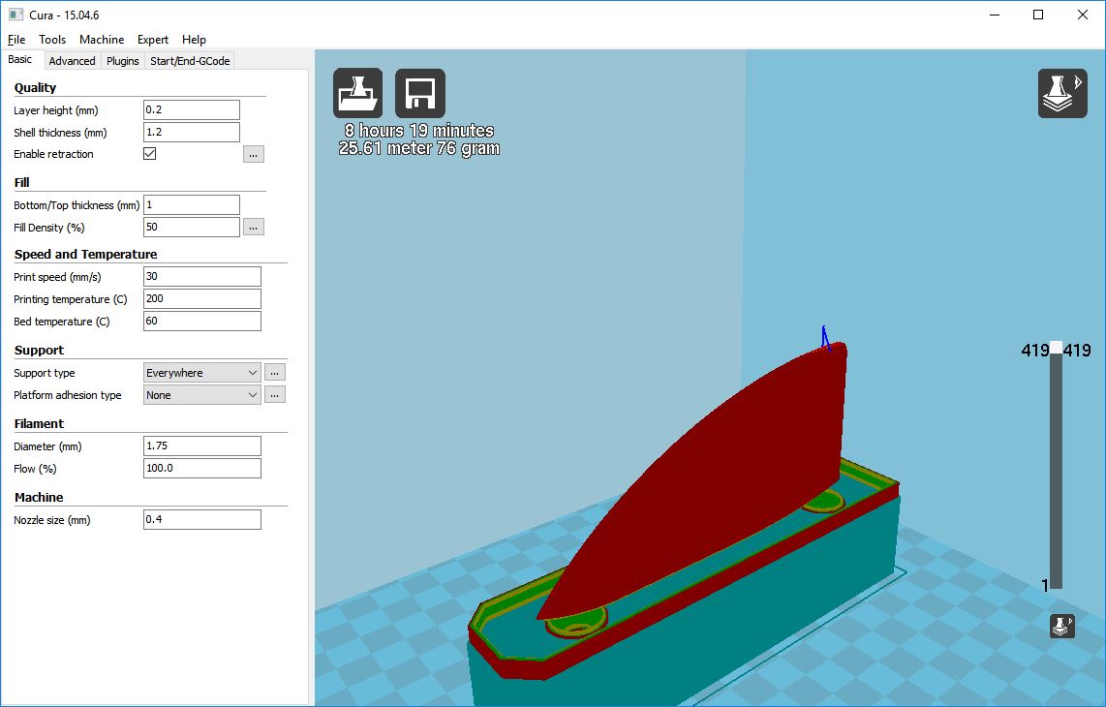Viewport: 1106px width, 707px height.
Task: Open the Expert menu
Action: coord(152,40)
